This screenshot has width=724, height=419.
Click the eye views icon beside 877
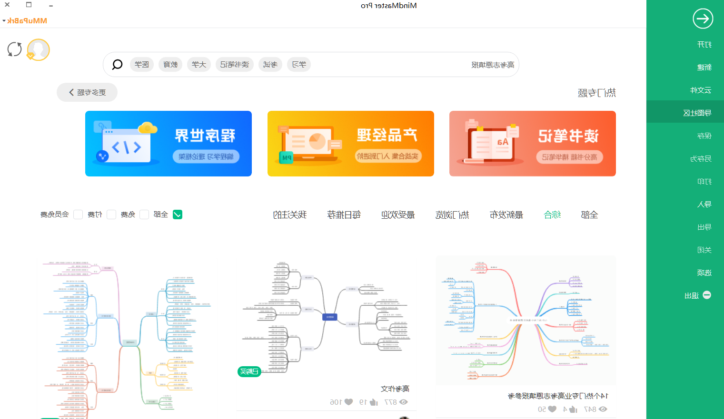click(404, 402)
